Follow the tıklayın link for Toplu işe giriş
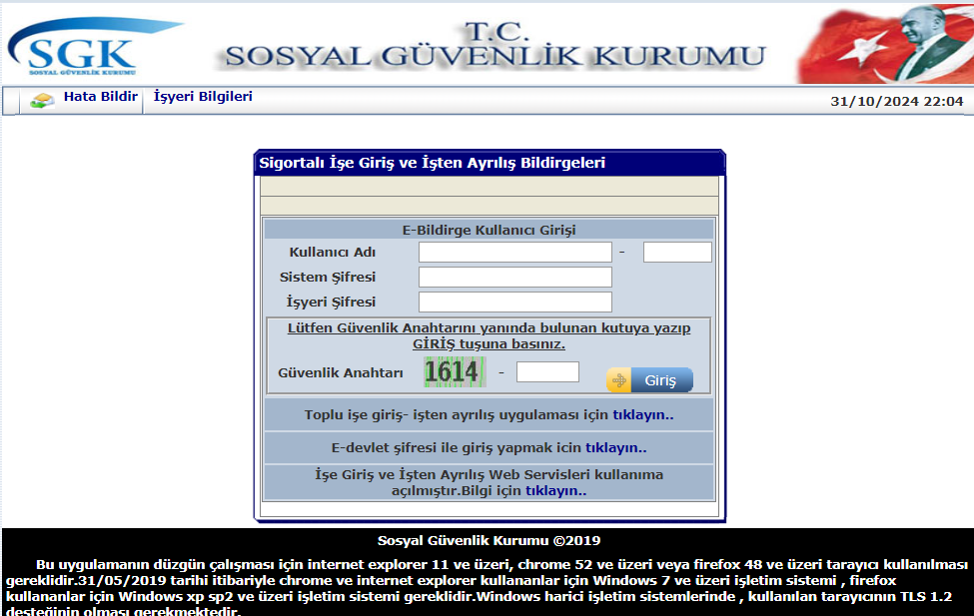Image resolution: width=974 pixels, height=616 pixels. [643, 414]
